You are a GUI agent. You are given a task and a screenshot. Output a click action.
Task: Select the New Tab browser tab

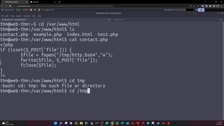pos(43,2)
